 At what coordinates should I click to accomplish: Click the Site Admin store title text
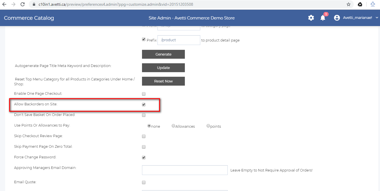pos(192,18)
